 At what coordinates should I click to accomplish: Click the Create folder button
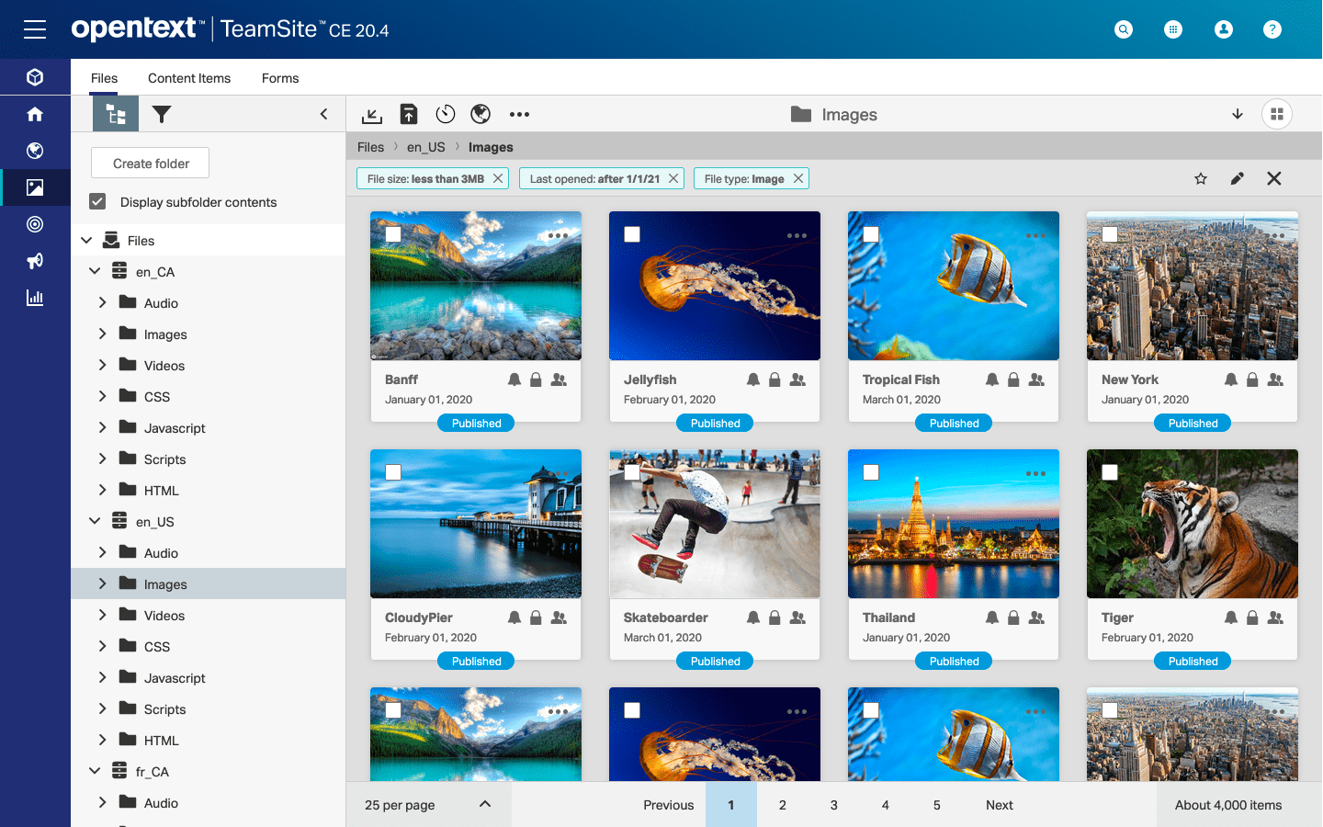[x=151, y=163]
